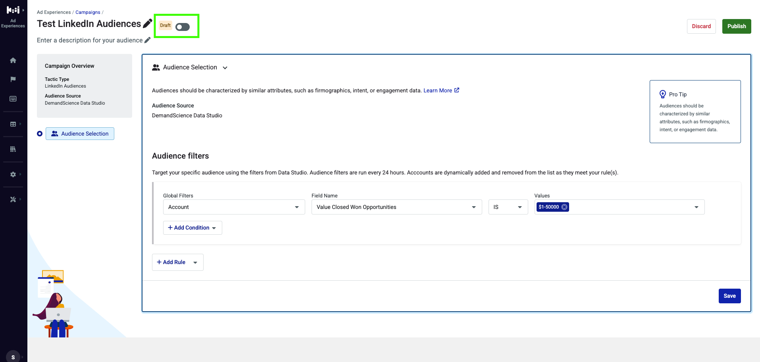This screenshot has width=760, height=362.
Task: Select the Audience Selection step radio indicator
Action: (x=40, y=134)
